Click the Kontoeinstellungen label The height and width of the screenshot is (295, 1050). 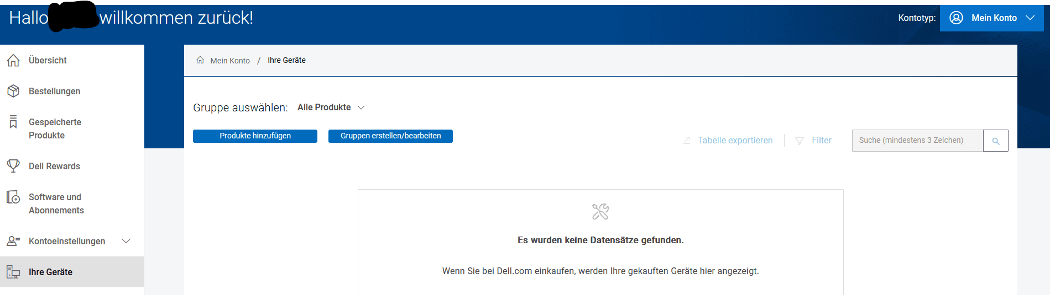point(67,241)
